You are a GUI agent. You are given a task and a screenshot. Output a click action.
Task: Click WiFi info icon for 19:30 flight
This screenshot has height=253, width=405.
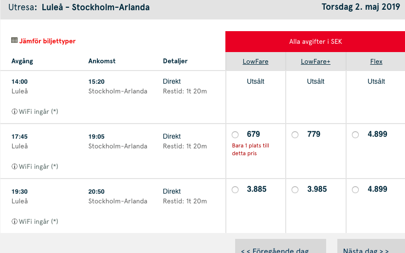click(14, 221)
